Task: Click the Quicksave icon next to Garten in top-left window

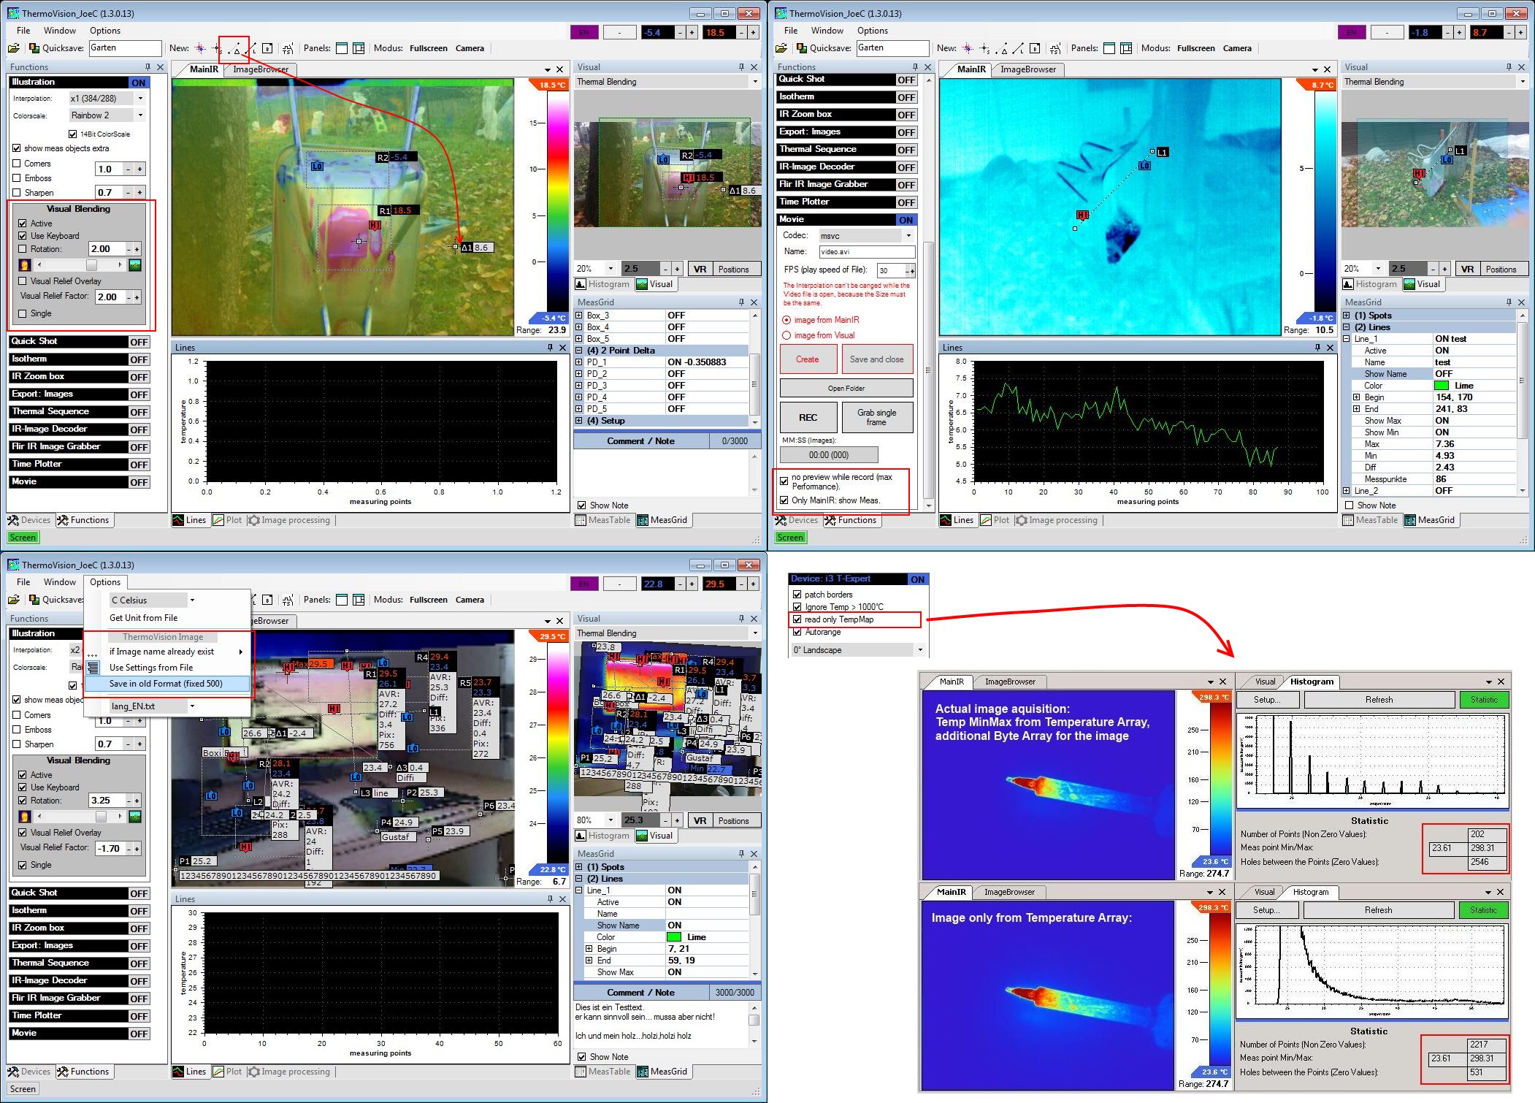Action: coord(34,48)
